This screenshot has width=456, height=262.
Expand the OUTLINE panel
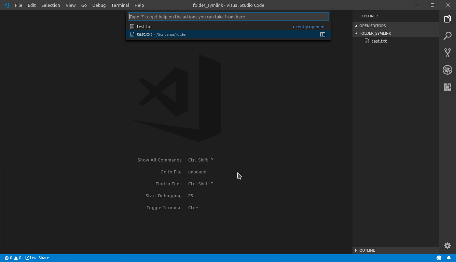click(367, 250)
